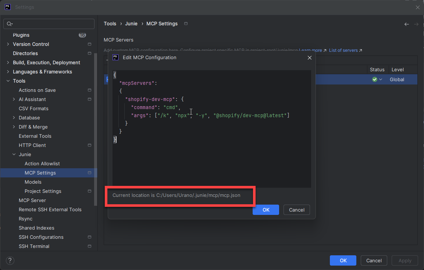Image resolution: width=424 pixels, height=270 pixels.
Task: Click the icon after the MCP Settings breadcrumb
Action: click(186, 24)
